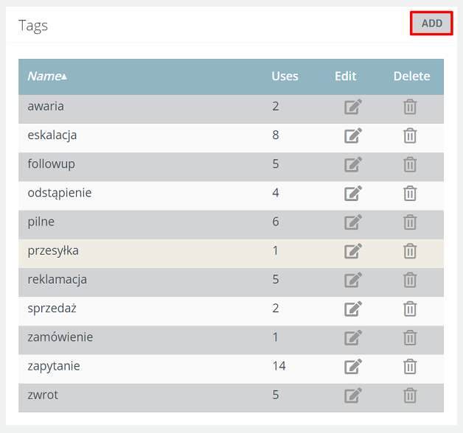The height and width of the screenshot is (433, 463).
Task: Select the przesyłka row name
Action: click(x=53, y=251)
